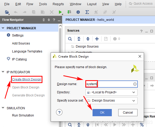Clear the Design name field text

(x=135, y=84)
